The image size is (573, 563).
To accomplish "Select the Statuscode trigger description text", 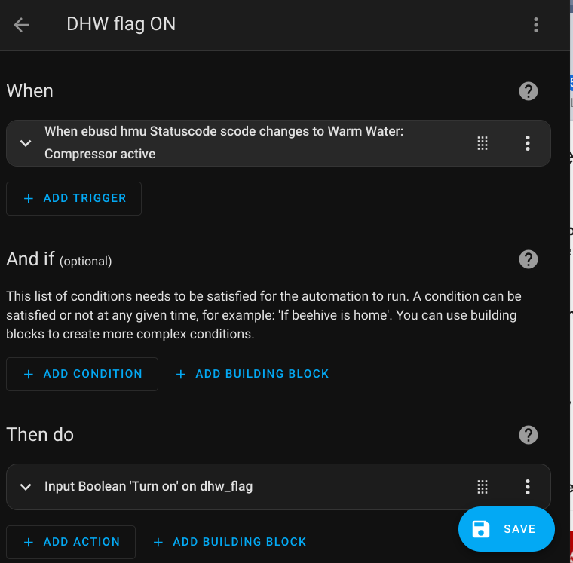I will point(224,142).
